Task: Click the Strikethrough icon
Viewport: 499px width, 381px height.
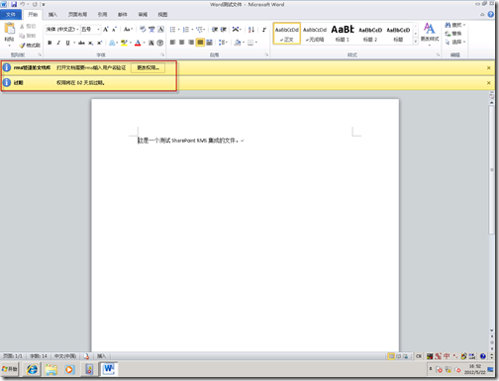Action: click(x=81, y=43)
